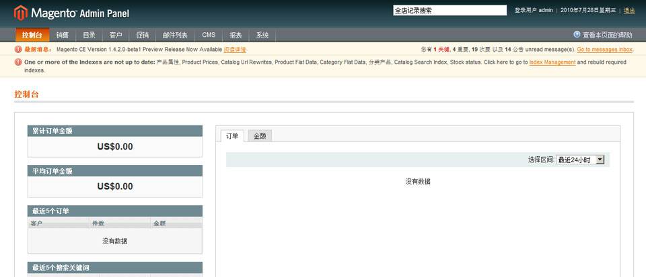Open the 选择区间 time range dropdown
The image size is (646, 277).
581,160
